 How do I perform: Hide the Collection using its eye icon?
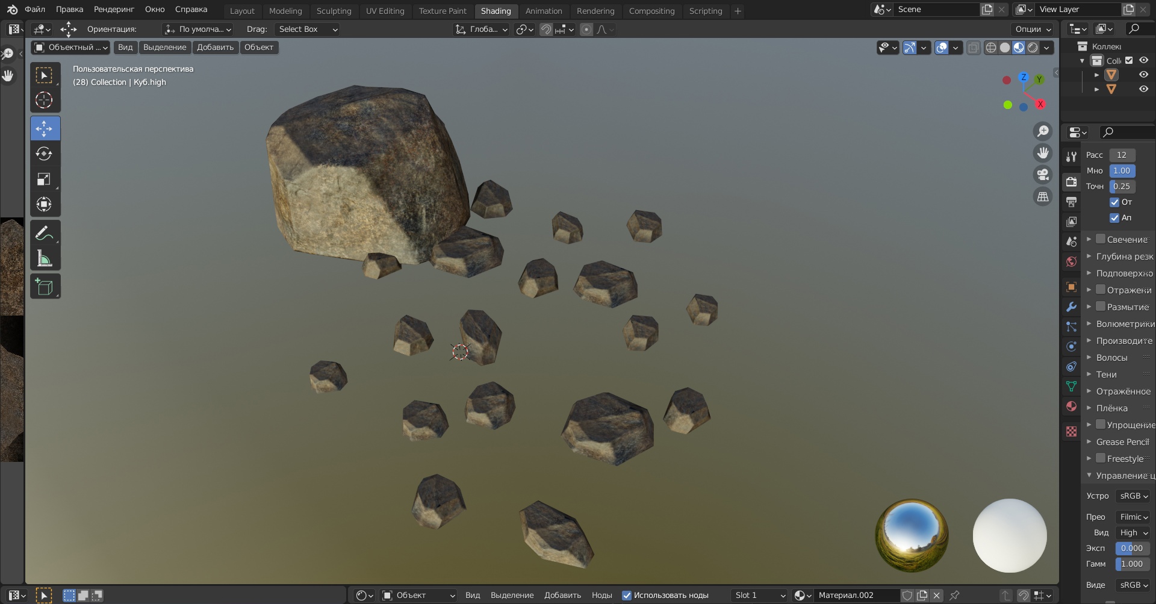coord(1143,60)
